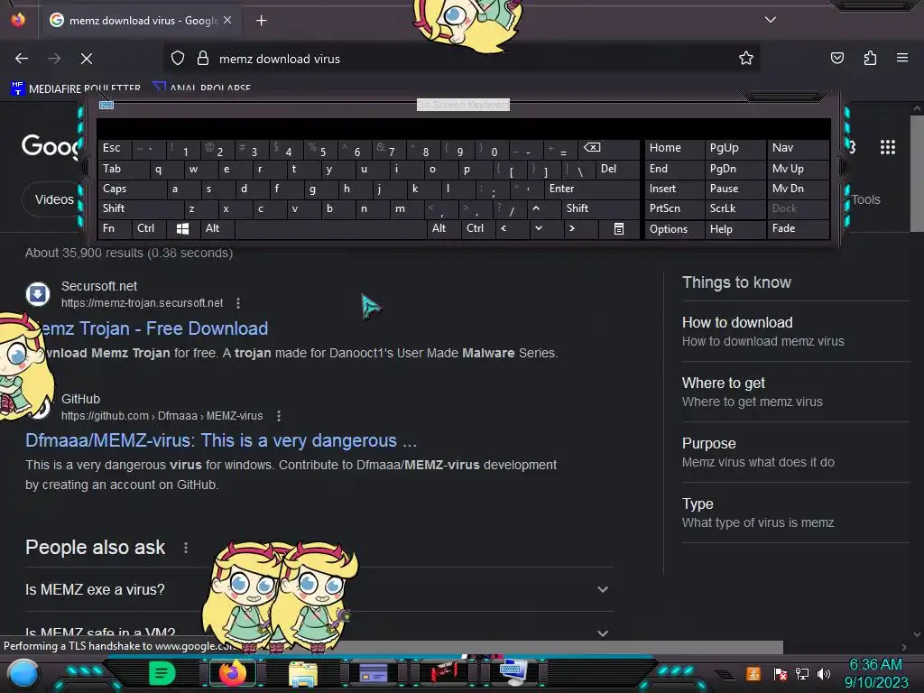
Task: Click the page vertical scrollbar thumb
Action: [x=917, y=174]
